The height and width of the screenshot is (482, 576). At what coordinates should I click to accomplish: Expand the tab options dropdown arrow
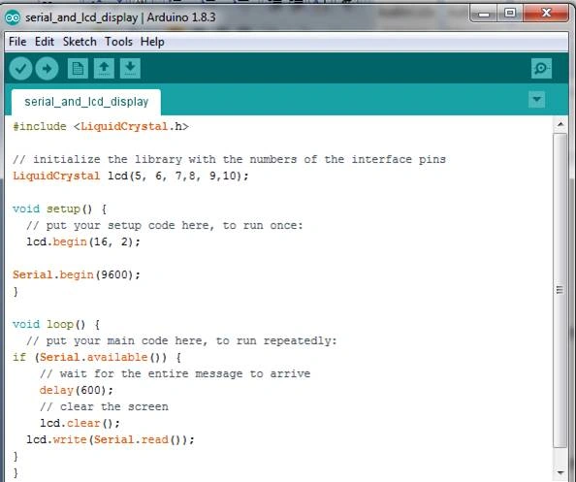tap(536, 99)
